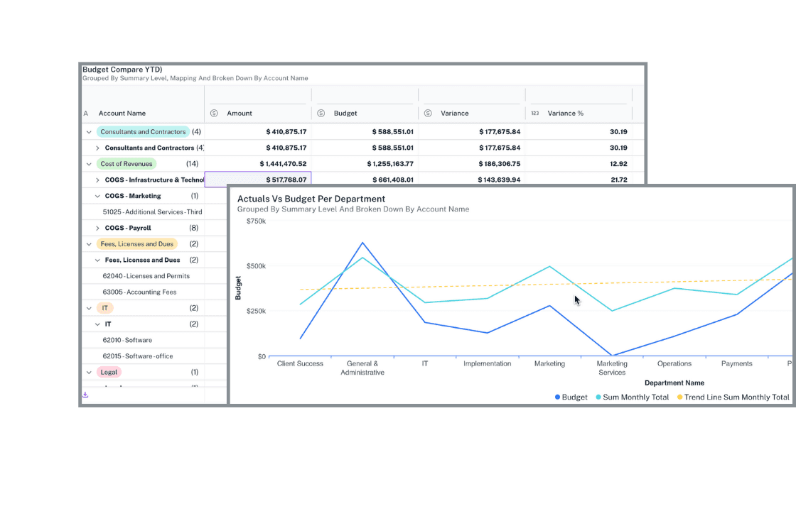Toggle the Budget series in the chart legend

[570, 397]
